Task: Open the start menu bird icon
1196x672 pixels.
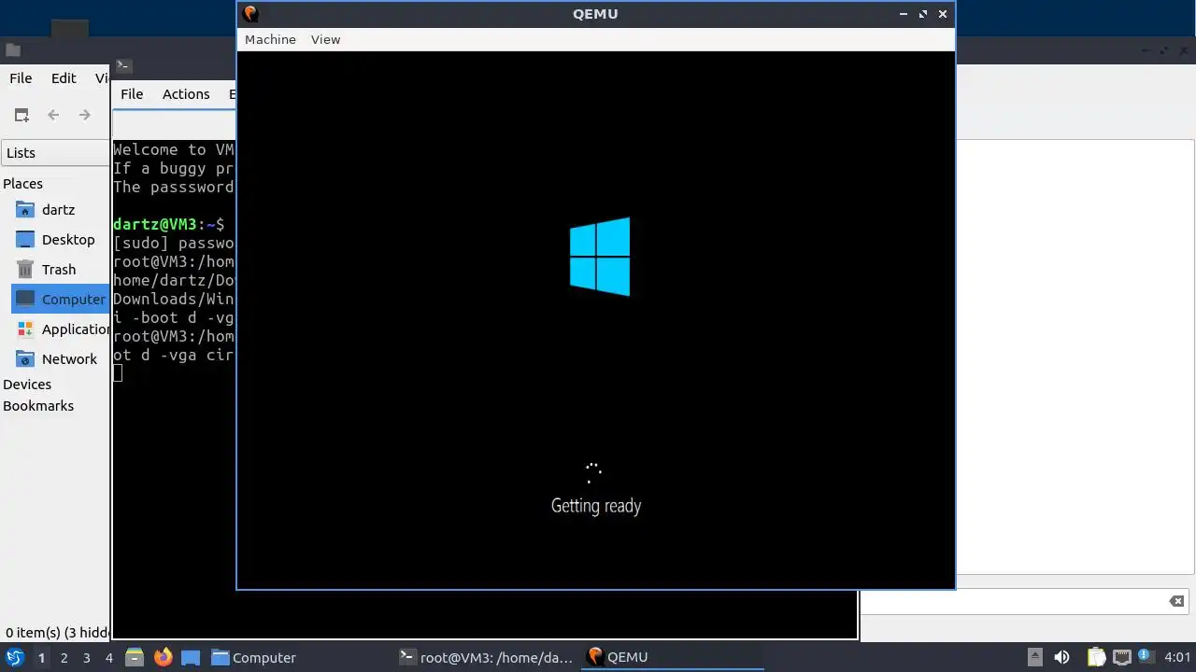Action: point(14,657)
